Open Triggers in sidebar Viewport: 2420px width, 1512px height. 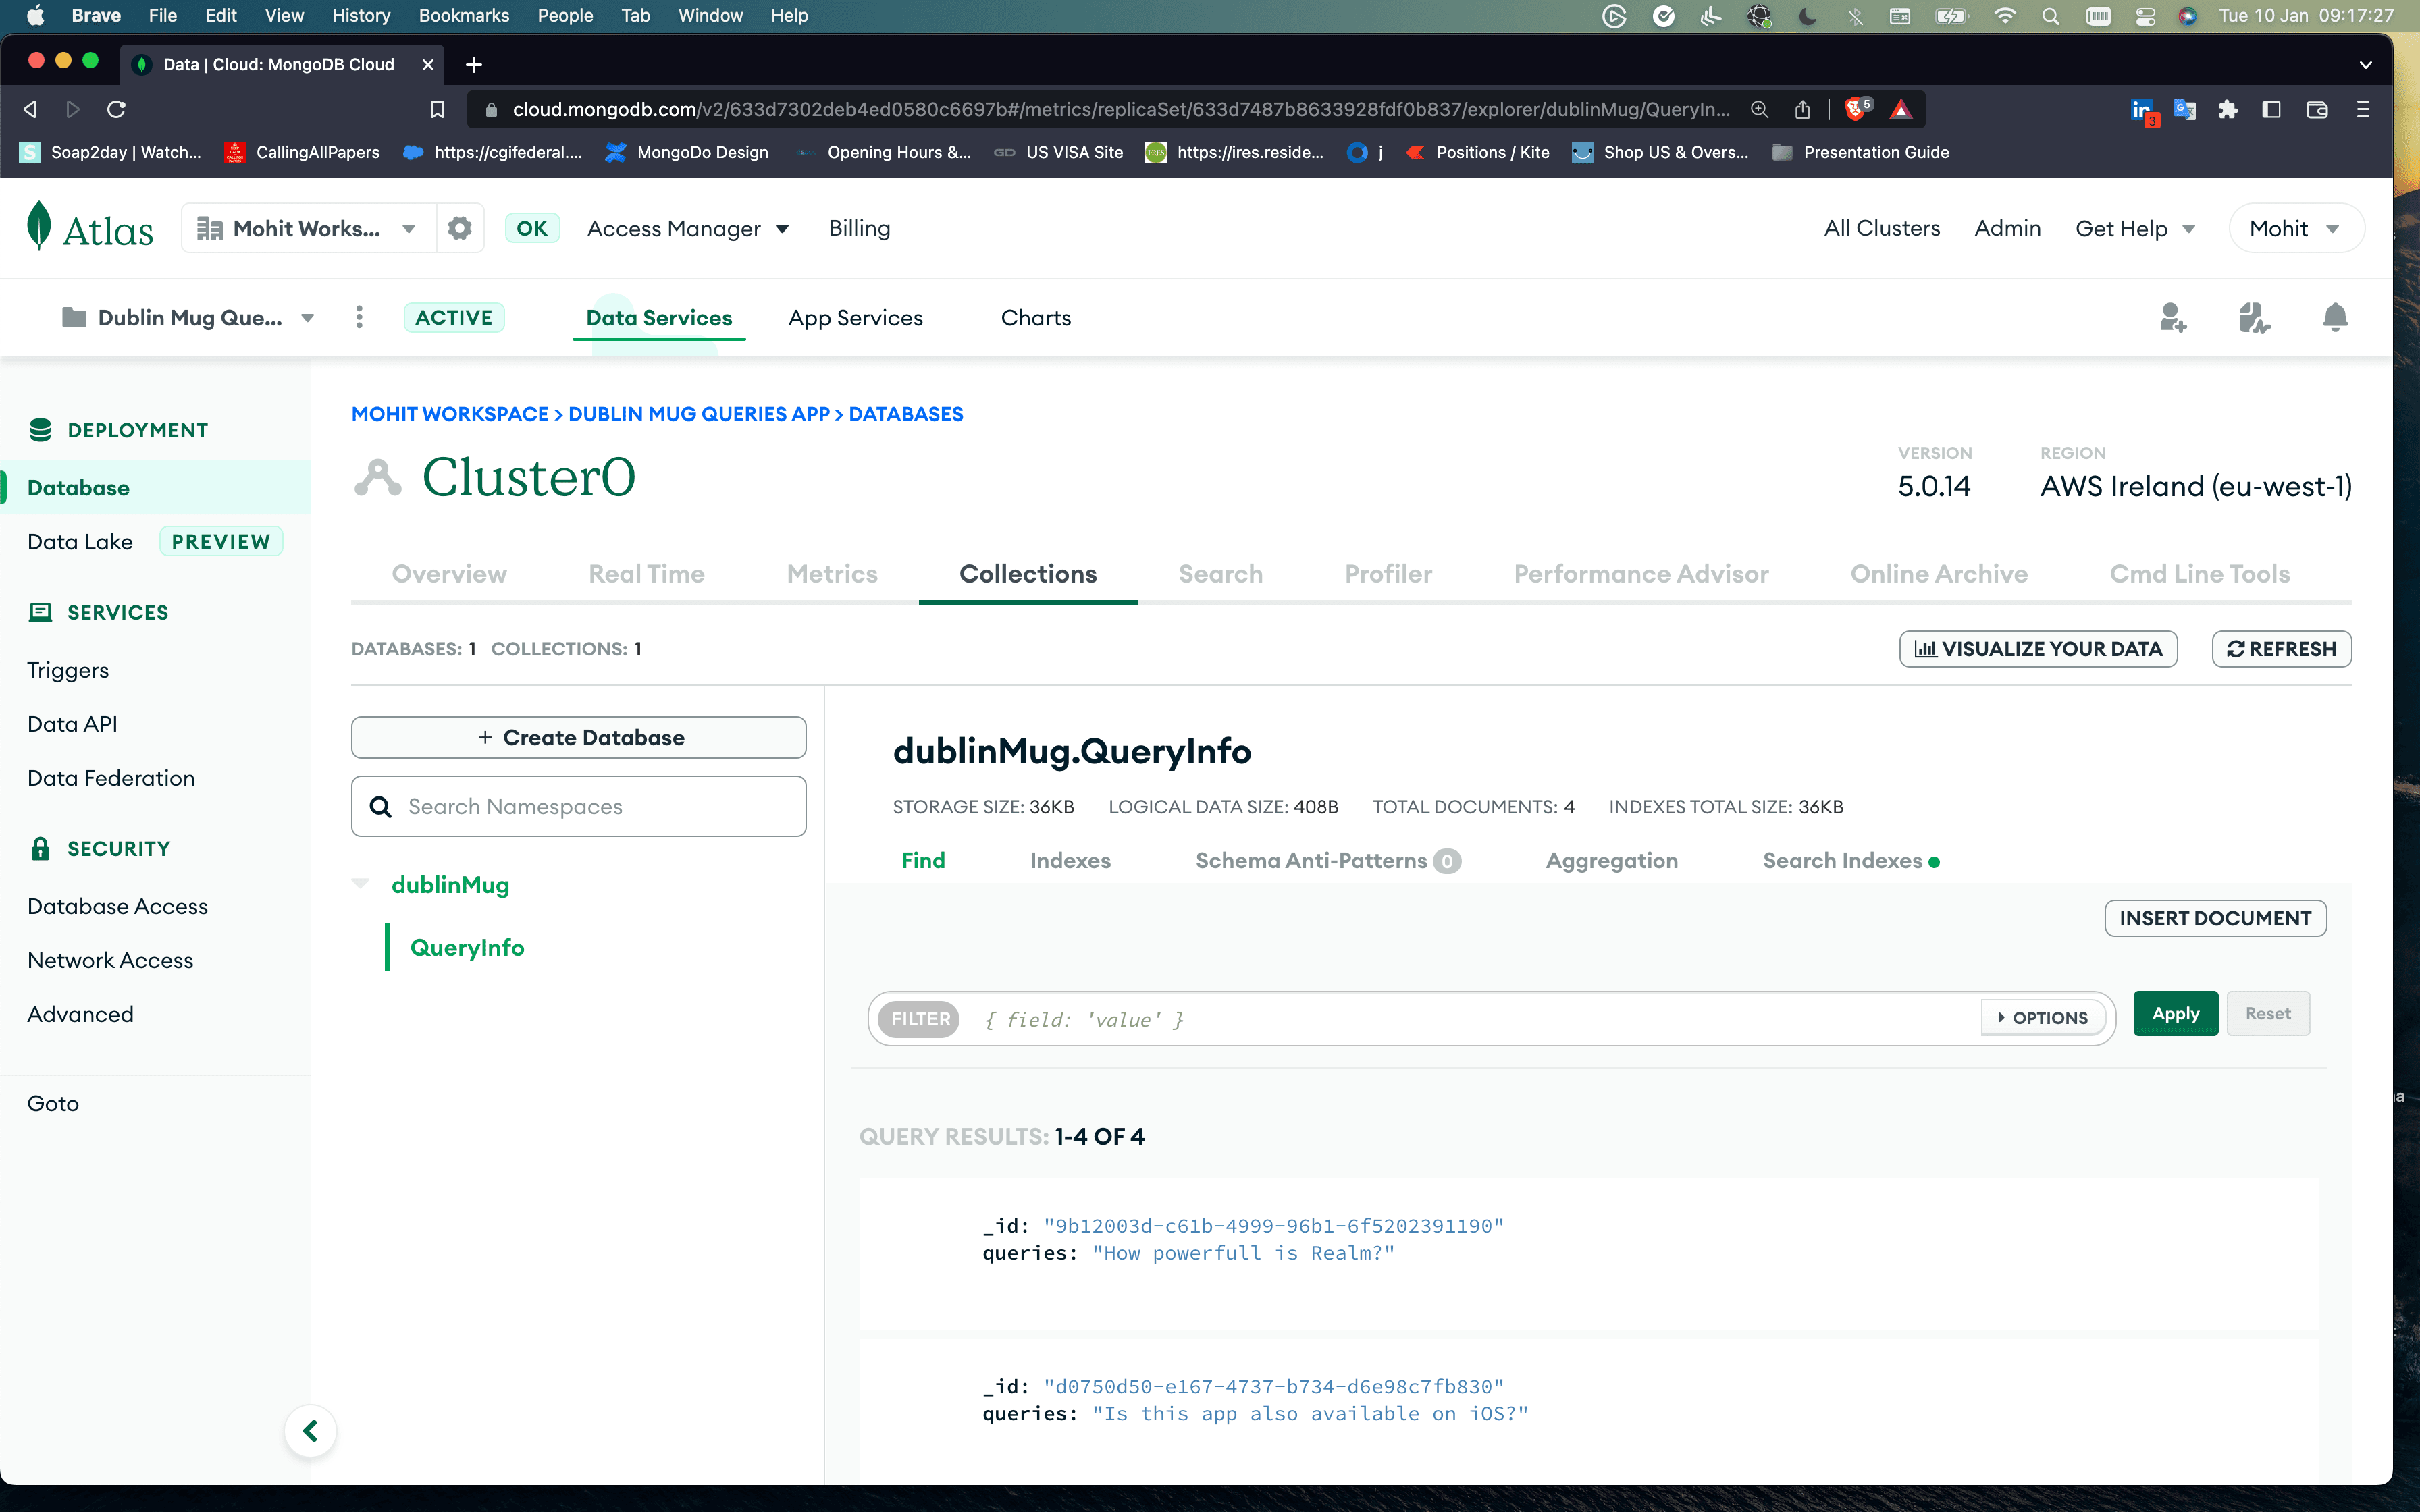click(x=68, y=670)
